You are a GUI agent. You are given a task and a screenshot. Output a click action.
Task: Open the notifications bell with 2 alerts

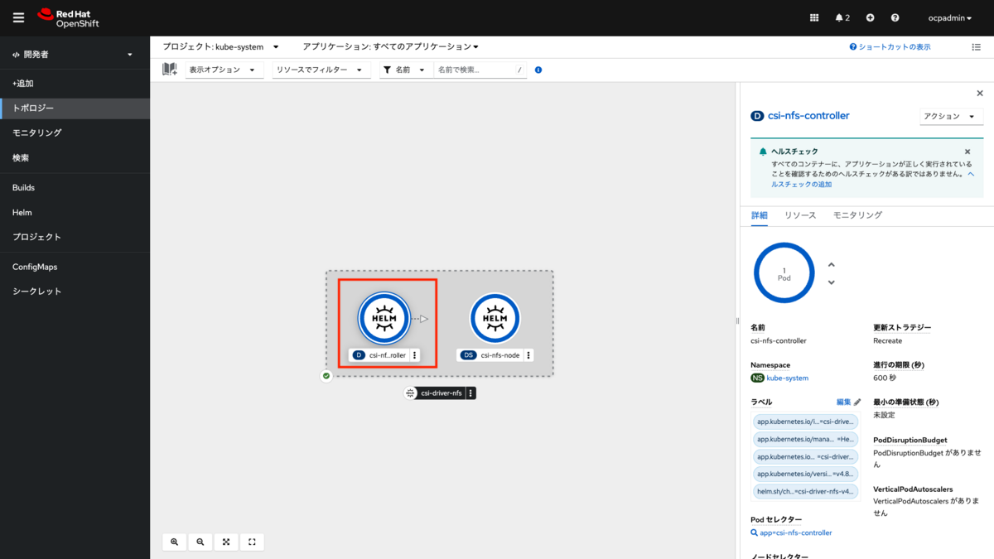(x=842, y=17)
